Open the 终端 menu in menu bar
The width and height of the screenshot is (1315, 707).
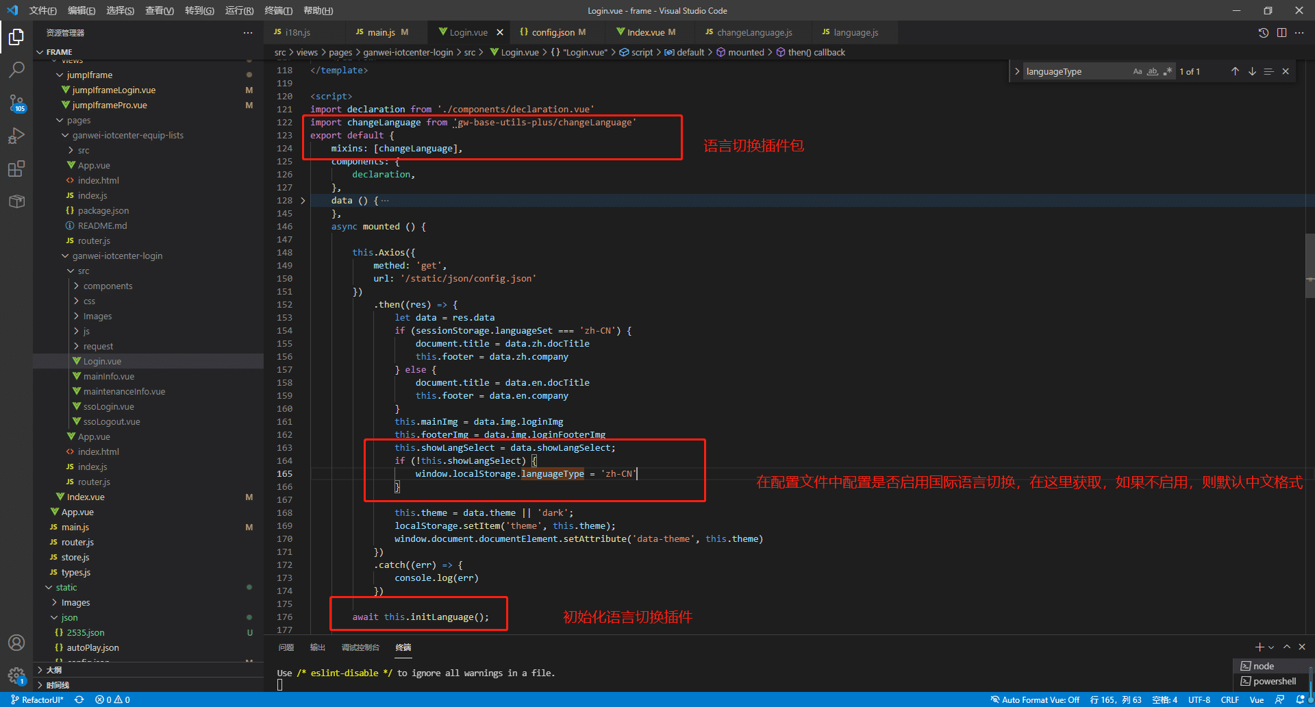coord(278,10)
